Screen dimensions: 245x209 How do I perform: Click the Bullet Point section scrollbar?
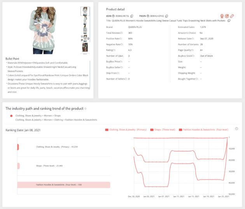90,75
